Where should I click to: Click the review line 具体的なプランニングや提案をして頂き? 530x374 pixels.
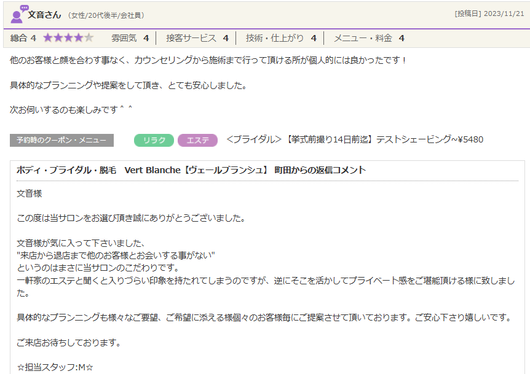pyautogui.click(x=128, y=85)
